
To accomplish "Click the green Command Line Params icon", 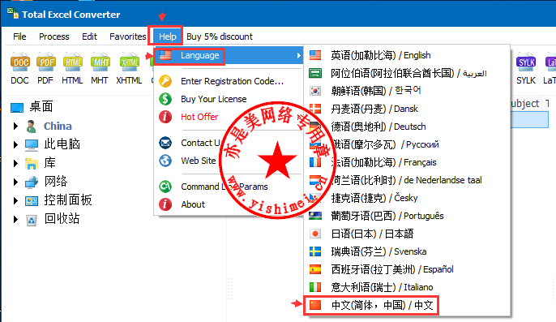I will coord(165,187).
